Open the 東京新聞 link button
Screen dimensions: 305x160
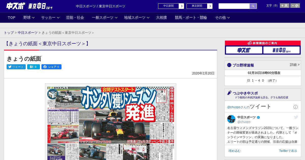197,6
